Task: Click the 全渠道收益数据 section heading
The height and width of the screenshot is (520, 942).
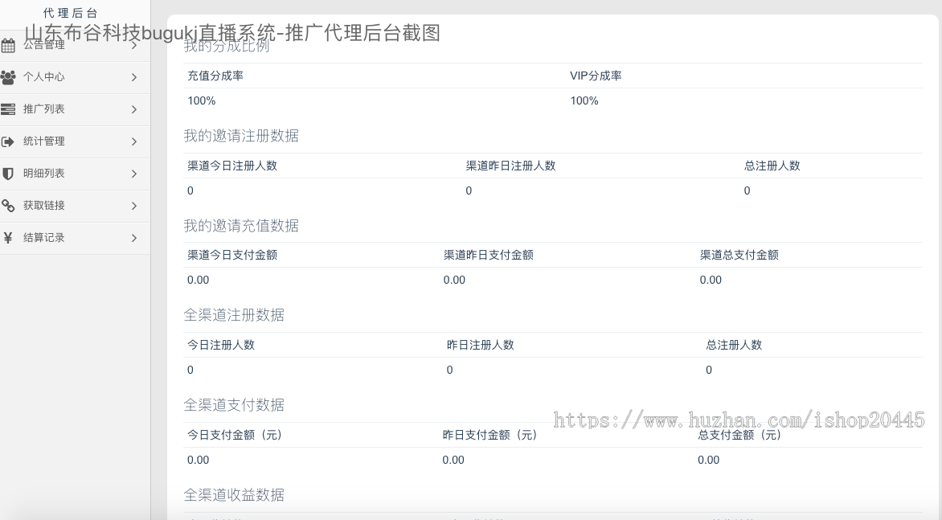Action: [x=234, y=495]
